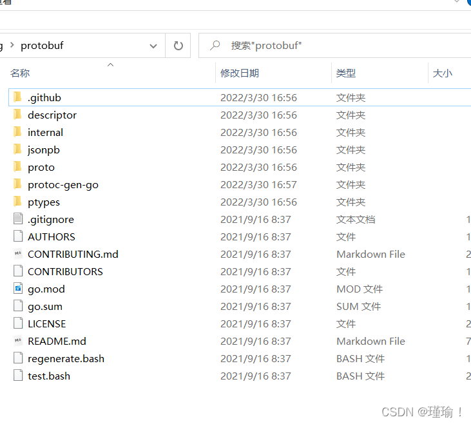The height and width of the screenshot is (424, 471).
Task: Select the proto folder name
Action: pyautogui.click(x=41, y=168)
